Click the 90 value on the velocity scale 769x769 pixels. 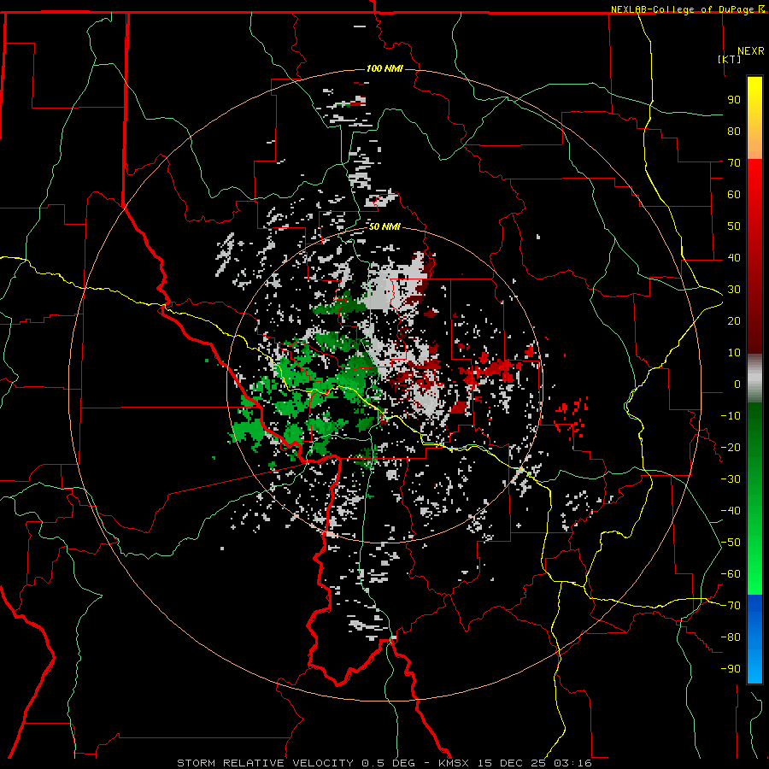click(734, 100)
